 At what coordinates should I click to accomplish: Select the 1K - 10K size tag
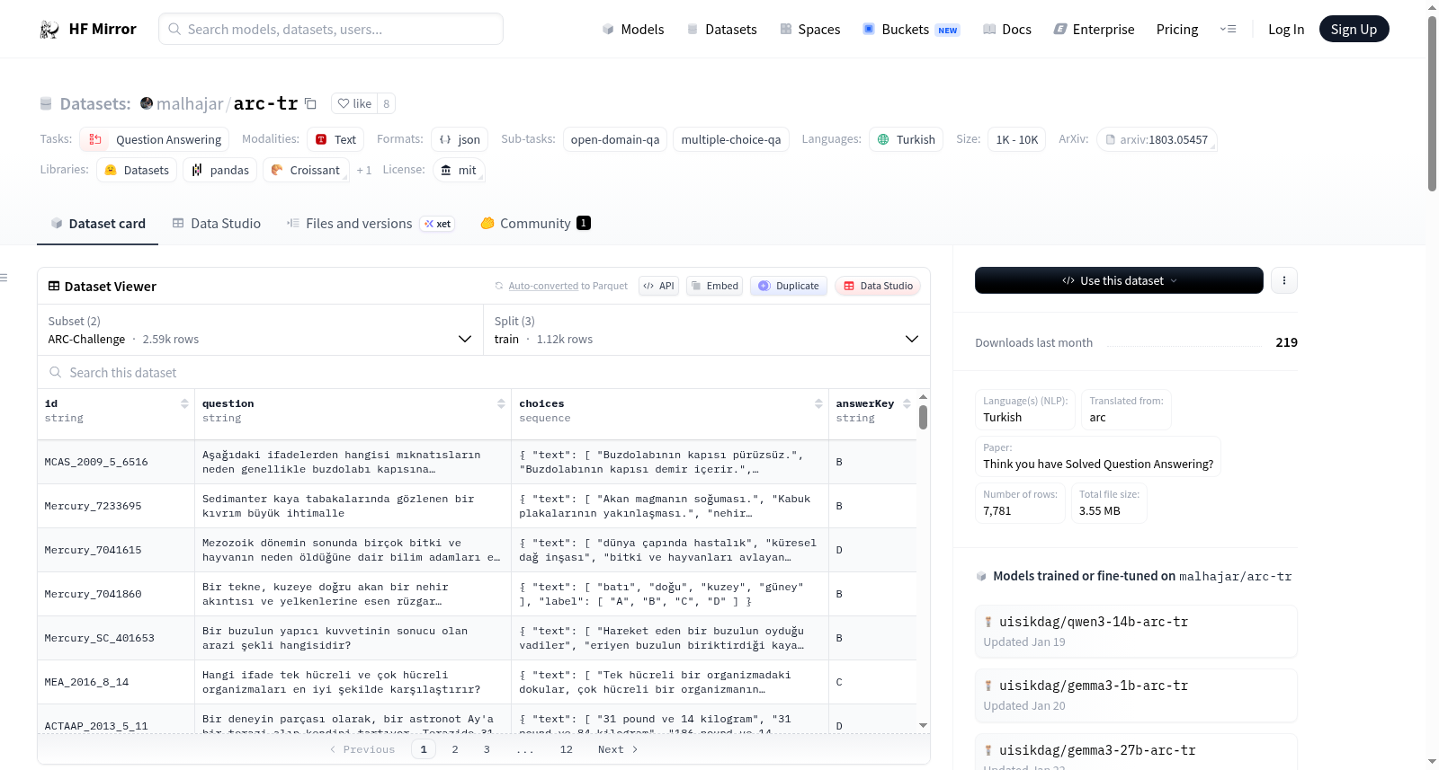pos(1017,139)
